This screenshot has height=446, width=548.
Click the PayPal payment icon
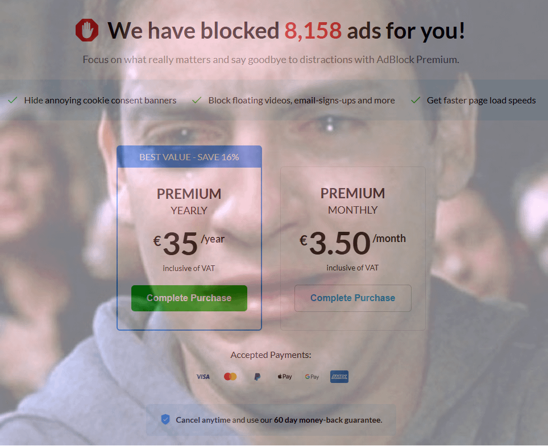(x=257, y=377)
